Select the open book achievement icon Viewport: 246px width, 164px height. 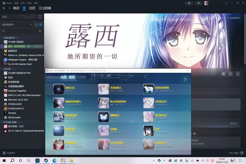[149, 145]
